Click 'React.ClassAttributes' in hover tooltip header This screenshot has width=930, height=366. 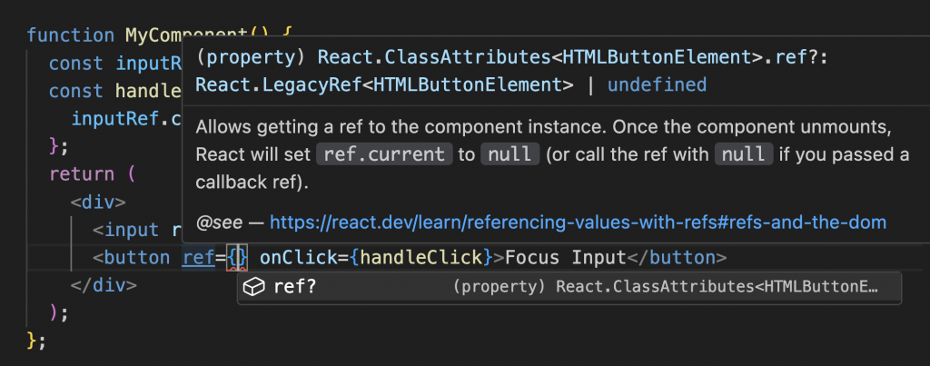pyautogui.click(x=433, y=57)
